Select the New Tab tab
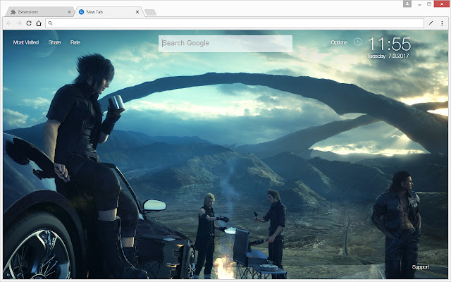This screenshot has height=282, width=451. tap(108, 12)
